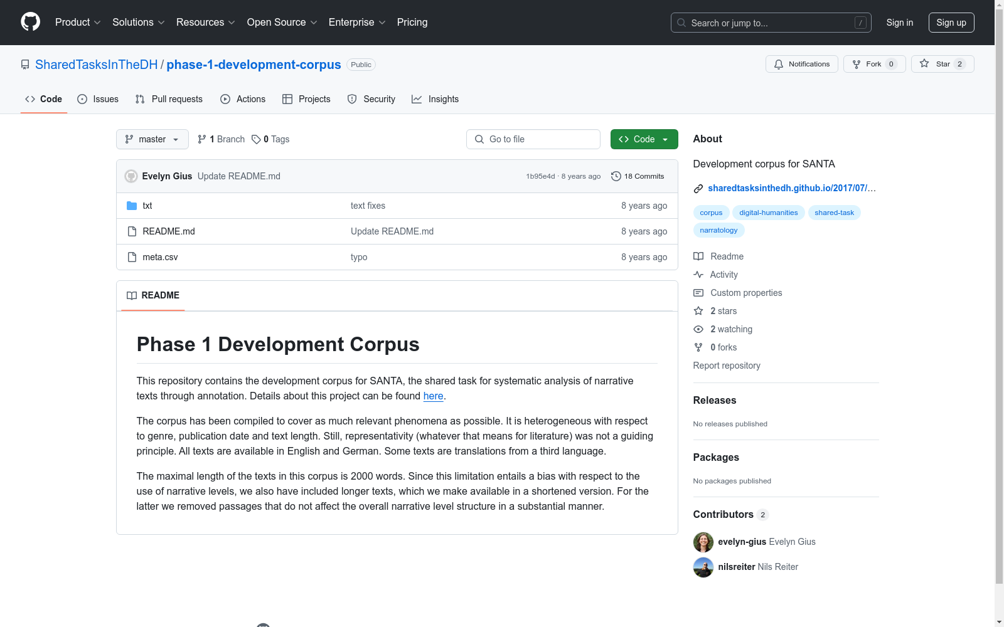Screen dimensions: 1004x627
Task: Click the tag icon beside 0 Tags
Action: coord(256,139)
